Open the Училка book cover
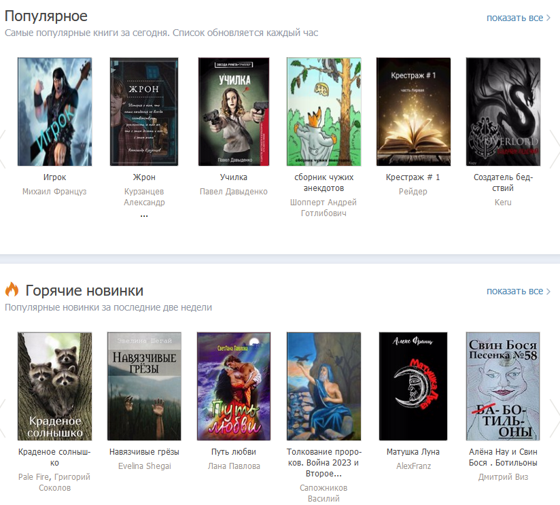The width and height of the screenshot is (560, 505). [x=234, y=111]
